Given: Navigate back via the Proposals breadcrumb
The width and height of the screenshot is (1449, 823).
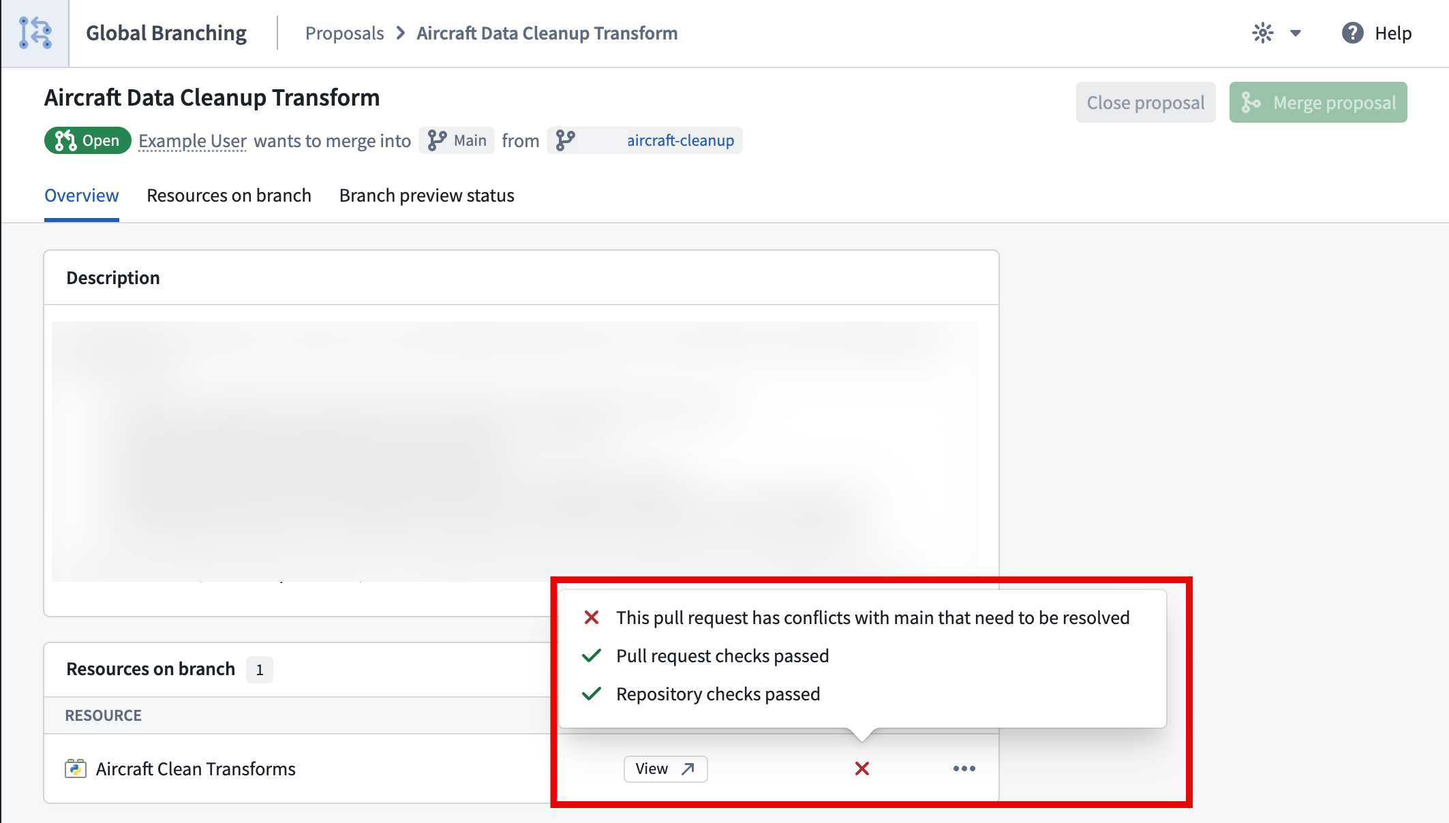Looking at the screenshot, I should tap(345, 33).
